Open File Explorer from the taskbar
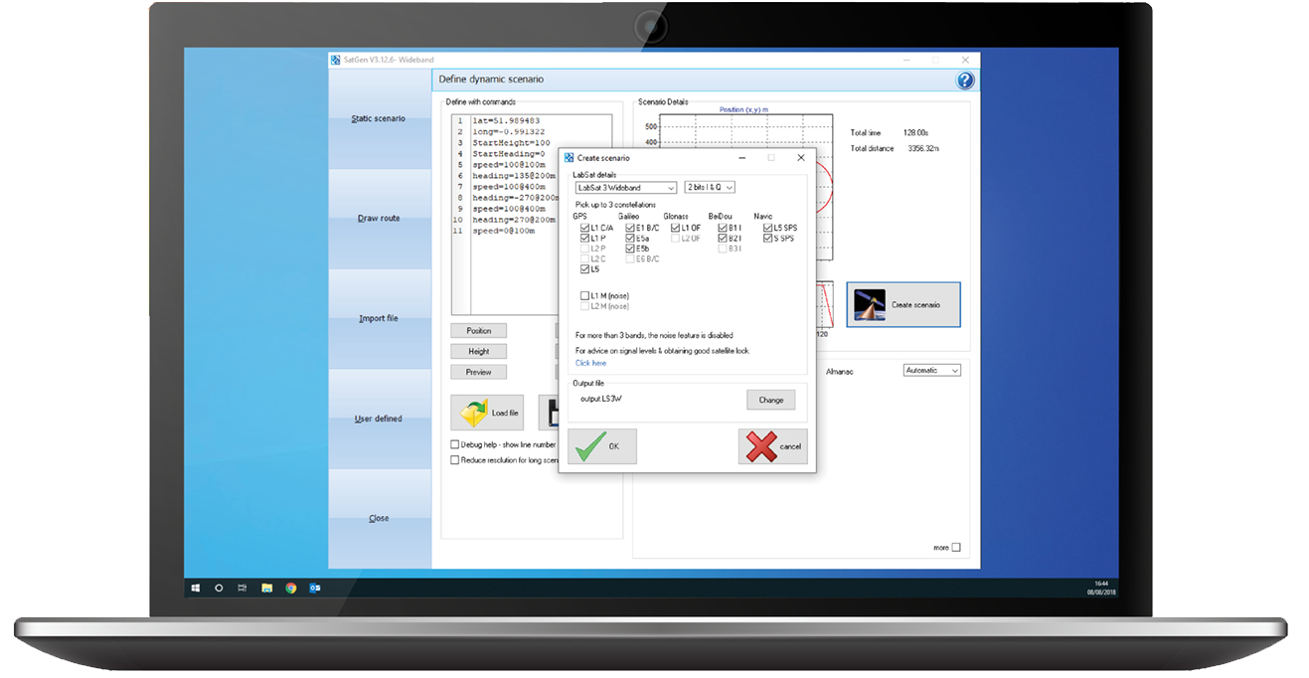The height and width of the screenshot is (678, 1309). pos(266,588)
